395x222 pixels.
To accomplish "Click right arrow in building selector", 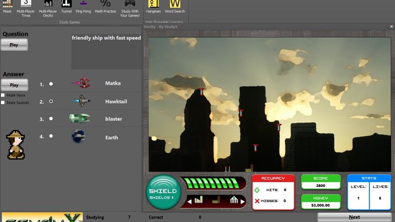I will point(242,202).
